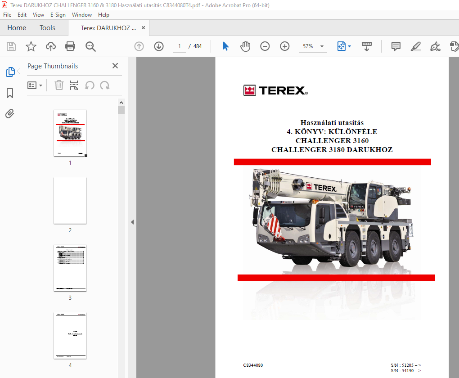Image resolution: width=459 pixels, height=378 pixels.
Task: Rotate page clockwise
Action: 105,85
